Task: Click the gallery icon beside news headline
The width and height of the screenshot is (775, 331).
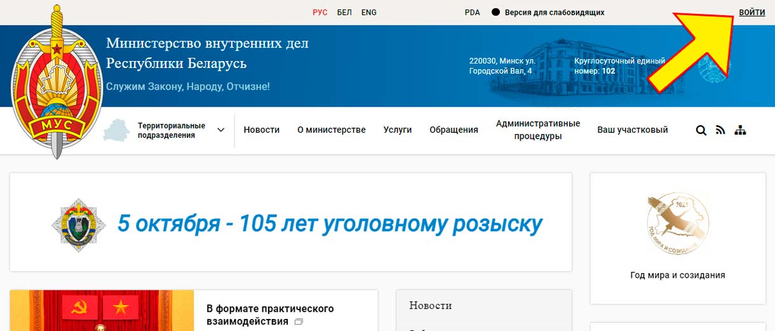Action: (x=299, y=322)
